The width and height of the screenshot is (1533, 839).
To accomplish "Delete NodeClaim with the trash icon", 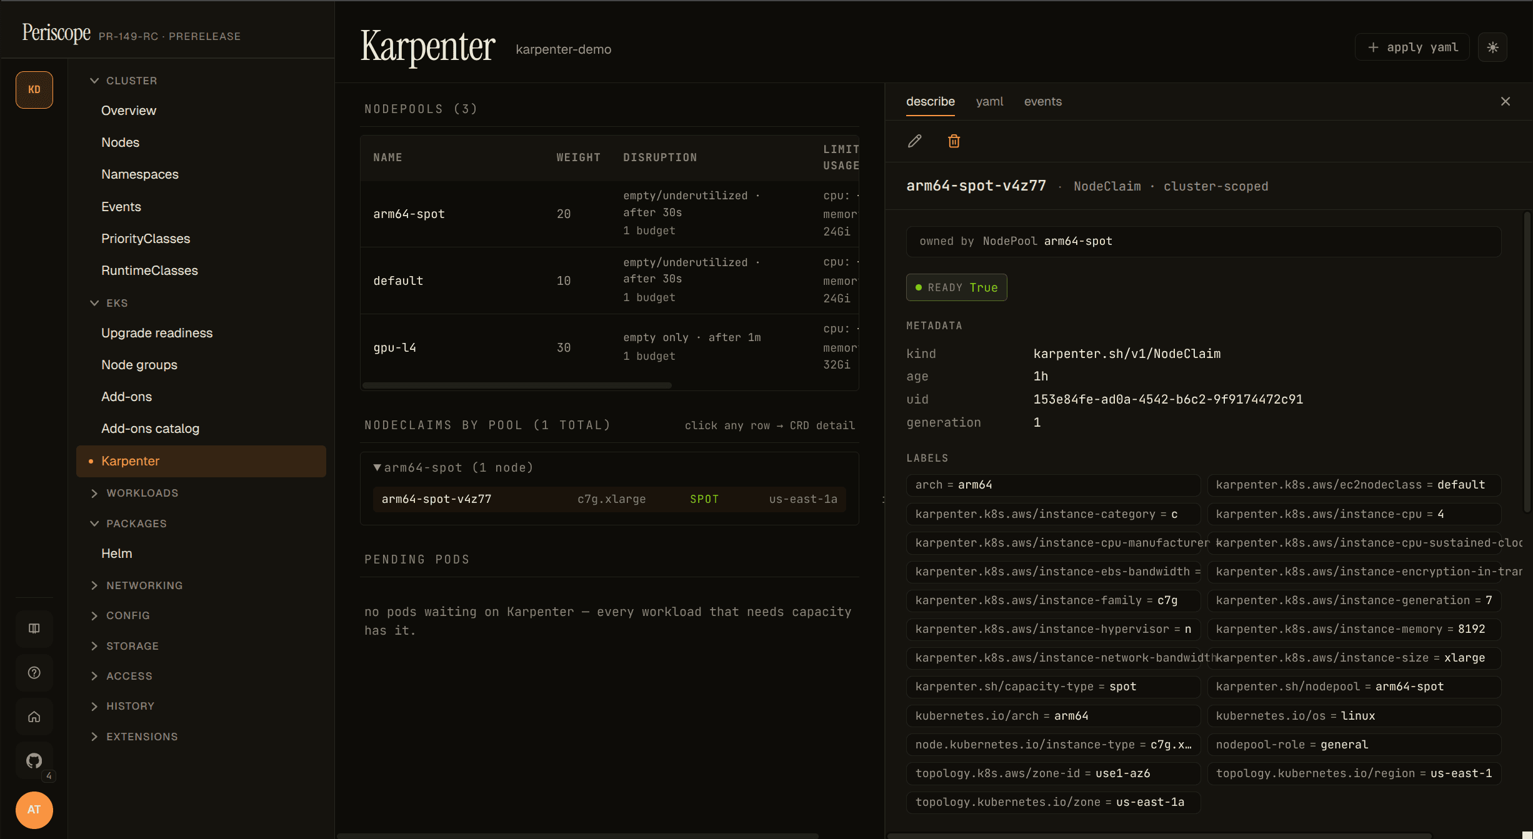I will coord(954,141).
